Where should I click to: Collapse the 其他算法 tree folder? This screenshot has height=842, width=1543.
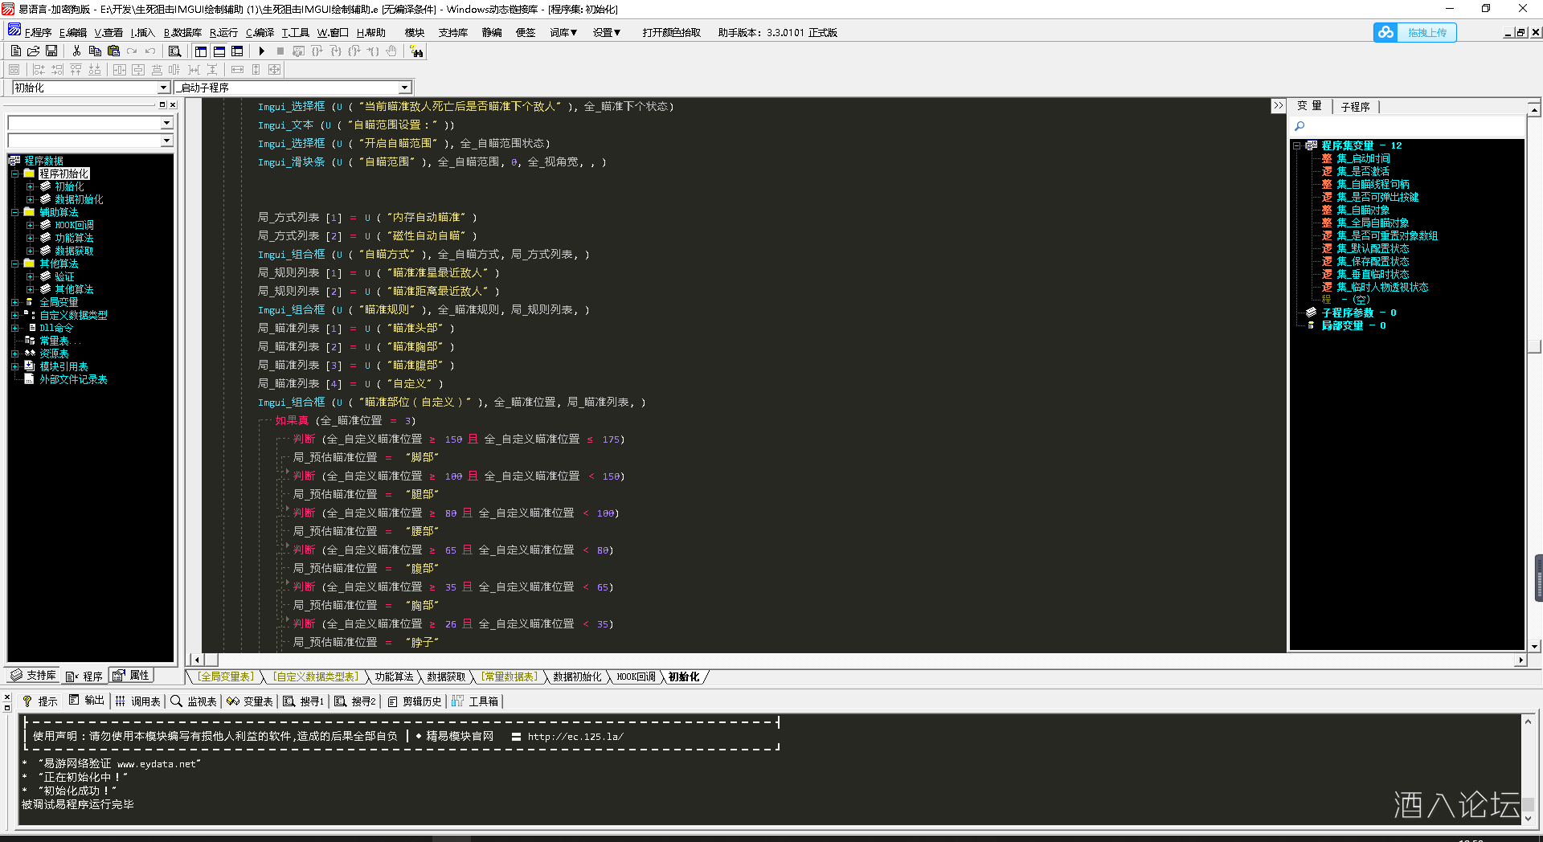point(14,264)
